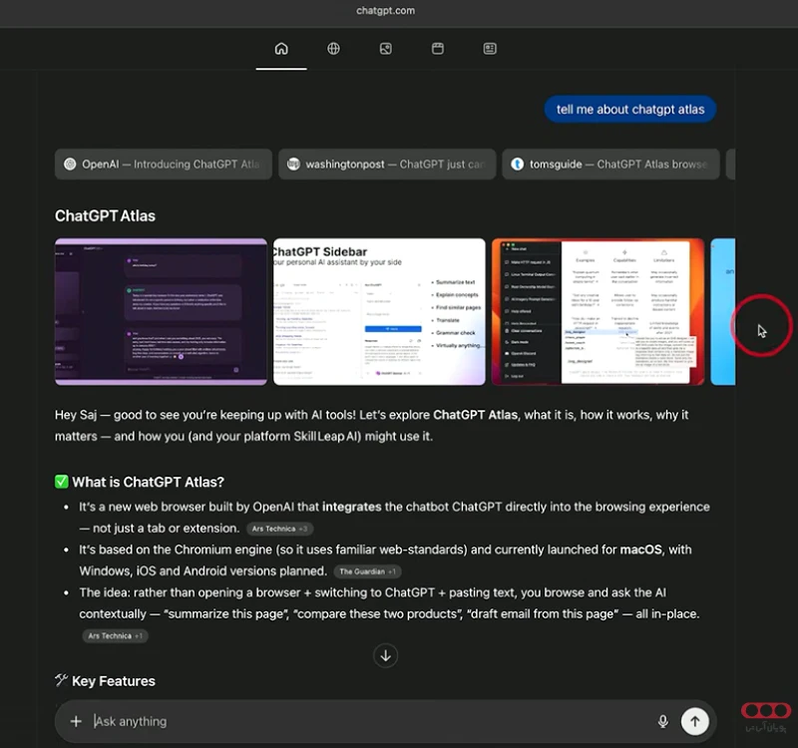This screenshot has width=798, height=748.
Task: Open the tomsguide ChatGPT Atlas source card
Action: 610,165
